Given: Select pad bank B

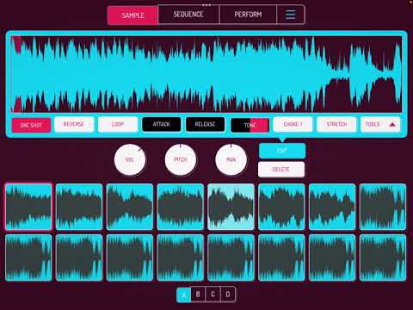Looking at the screenshot, I should [198, 294].
